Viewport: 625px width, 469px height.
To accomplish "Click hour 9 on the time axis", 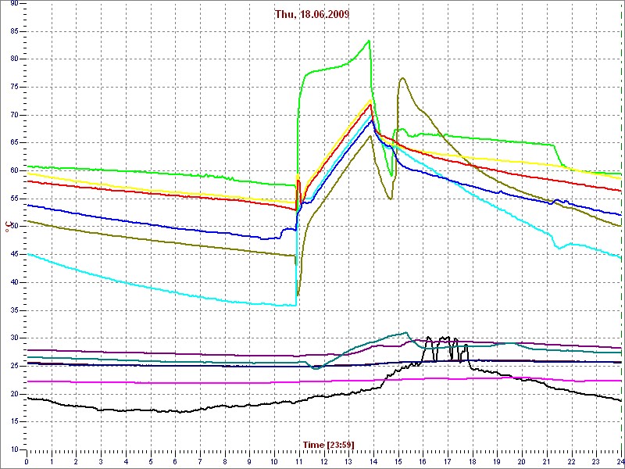I will 249,461.
